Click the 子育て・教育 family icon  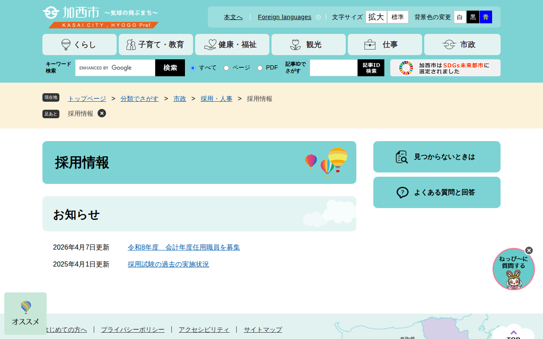coord(131,44)
